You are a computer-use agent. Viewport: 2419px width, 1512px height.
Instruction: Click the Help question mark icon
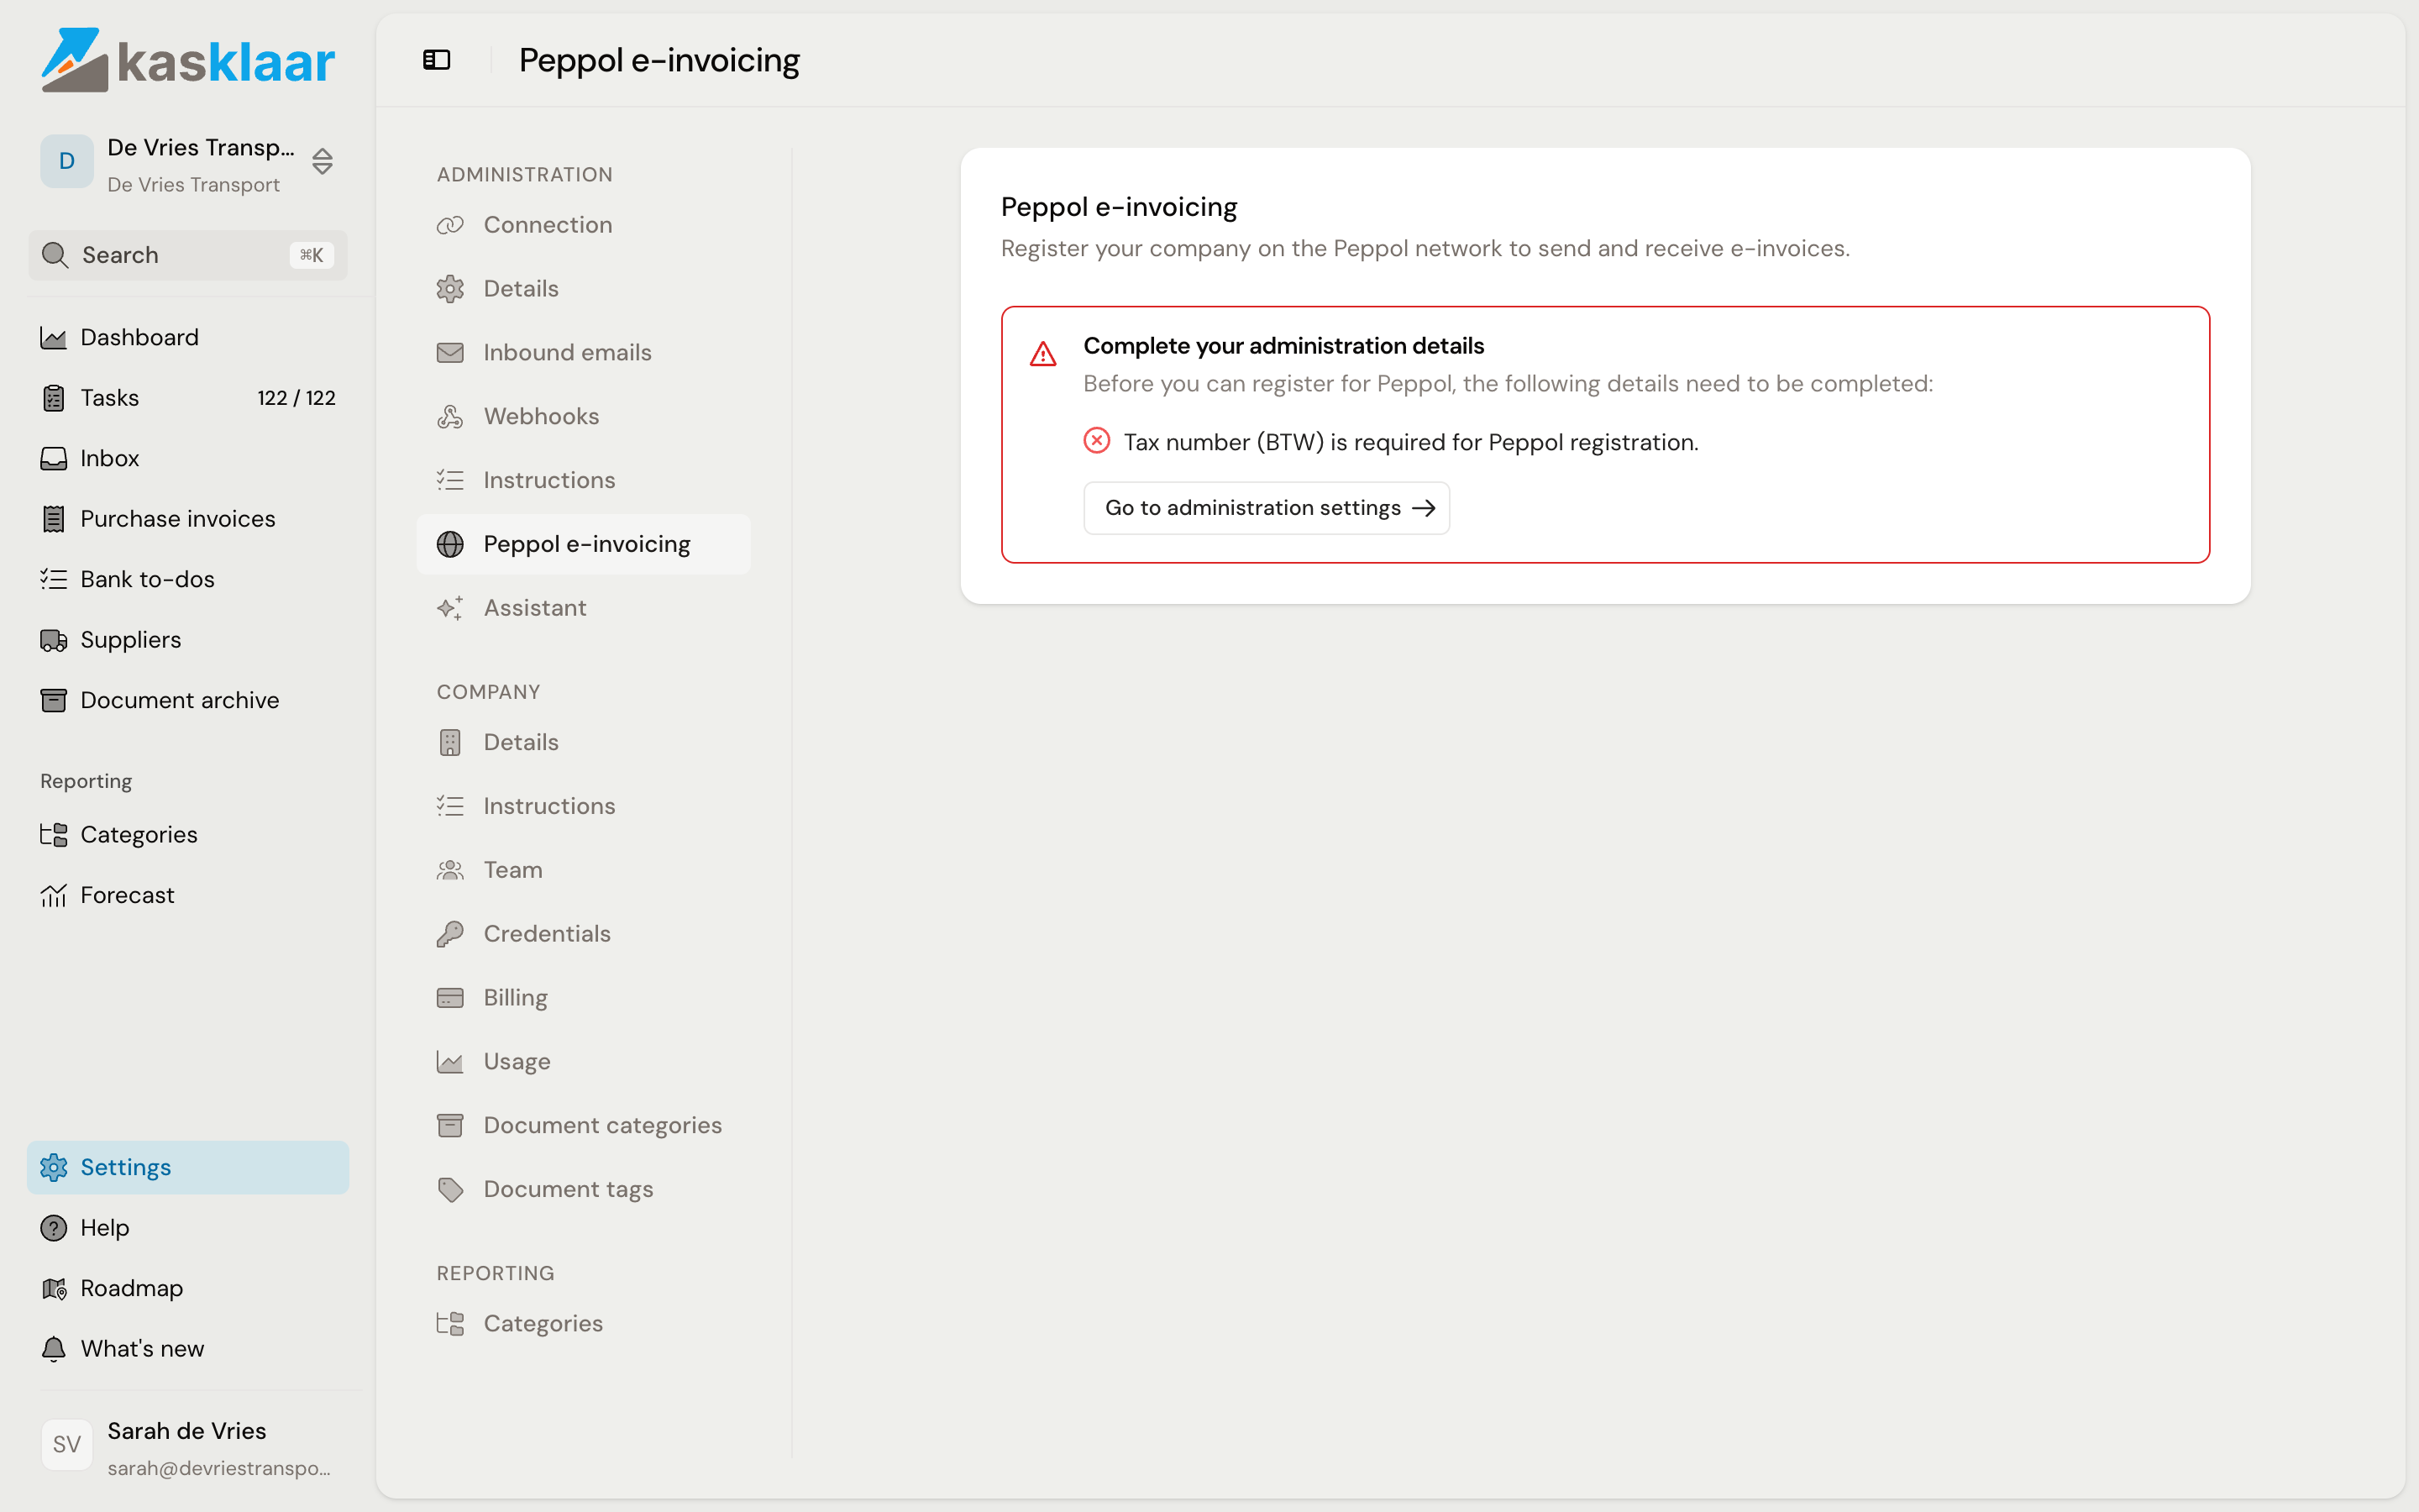coord(54,1228)
